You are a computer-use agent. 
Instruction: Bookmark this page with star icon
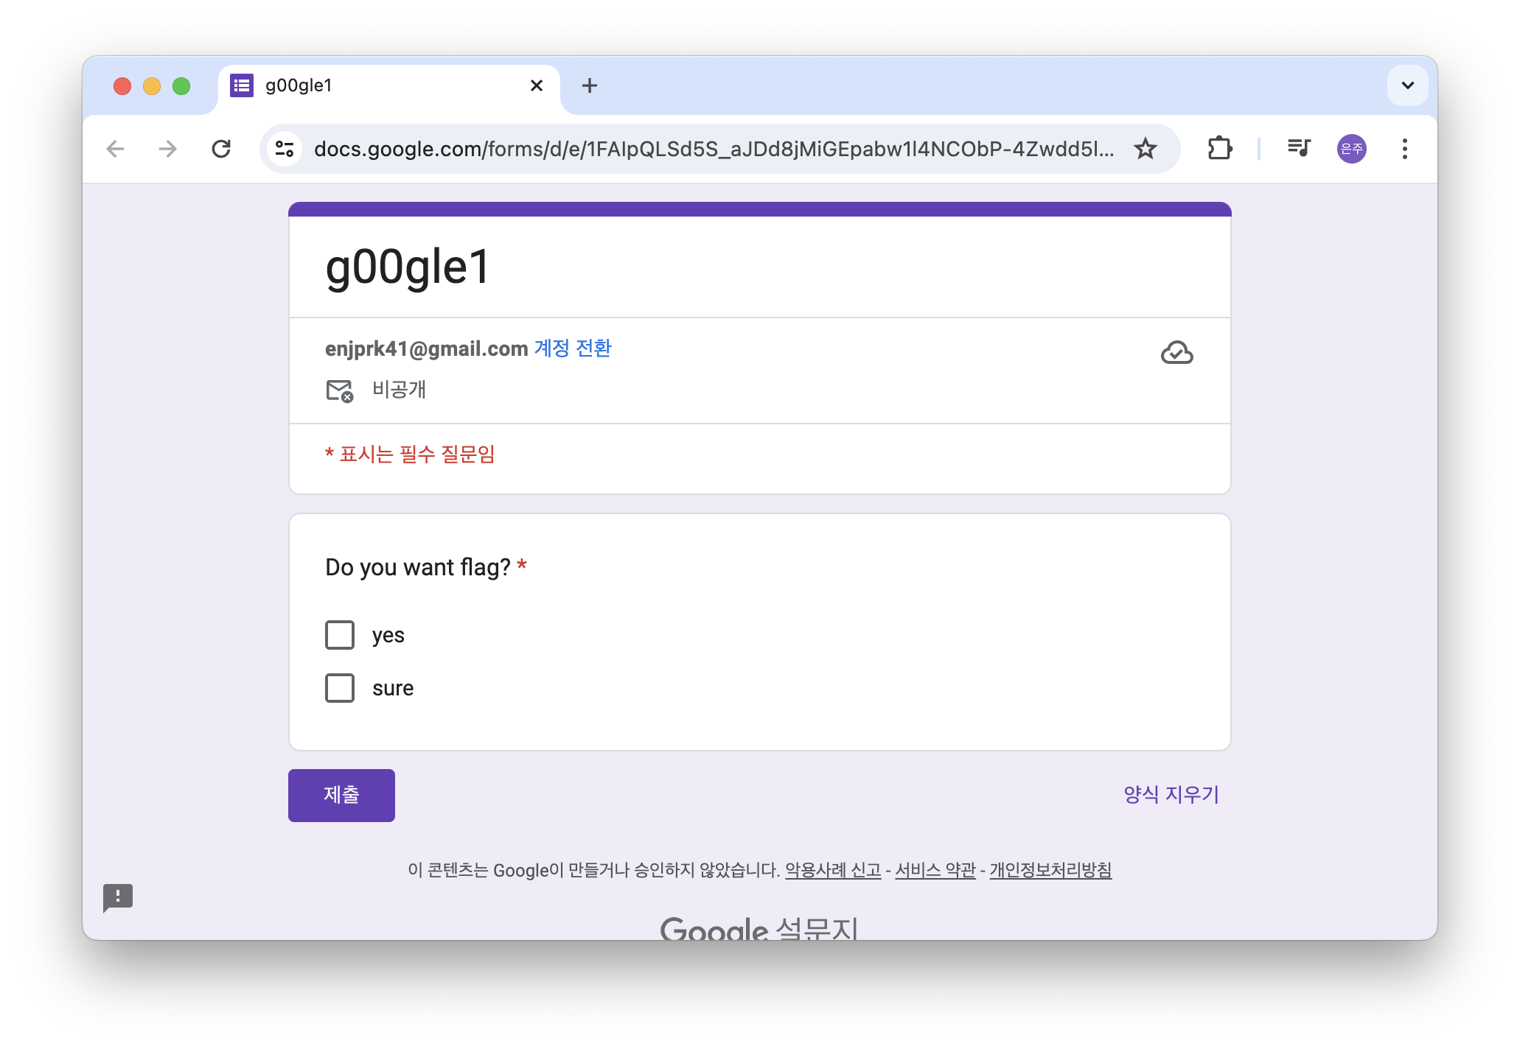click(1145, 149)
